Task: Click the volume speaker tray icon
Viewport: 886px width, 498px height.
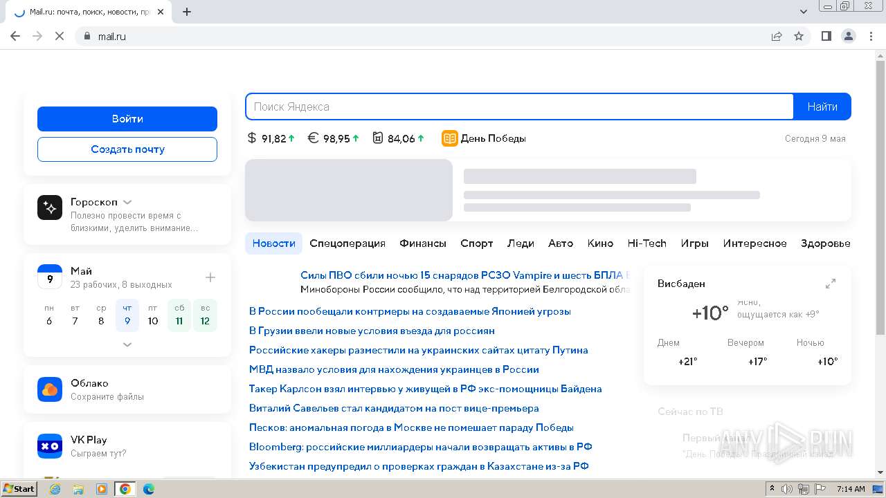Action: tap(787, 489)
